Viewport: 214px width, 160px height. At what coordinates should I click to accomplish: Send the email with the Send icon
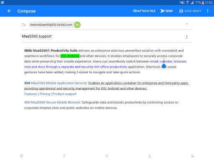pos(163,11)
